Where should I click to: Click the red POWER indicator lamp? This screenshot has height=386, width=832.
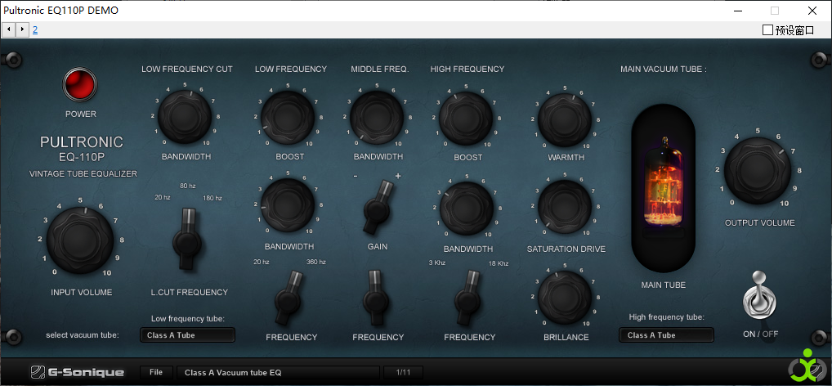(80, 85)
